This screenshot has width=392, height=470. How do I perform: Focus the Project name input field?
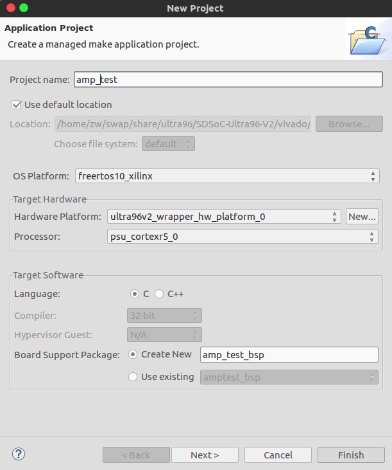coord(228,80)
